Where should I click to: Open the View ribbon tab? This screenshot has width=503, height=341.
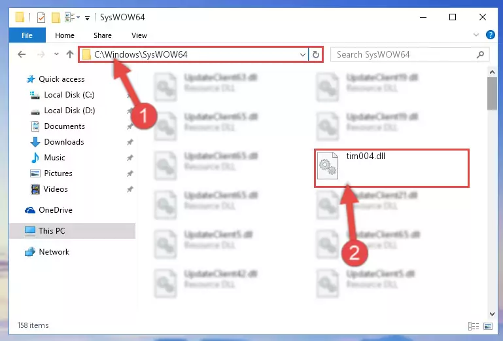139,35
